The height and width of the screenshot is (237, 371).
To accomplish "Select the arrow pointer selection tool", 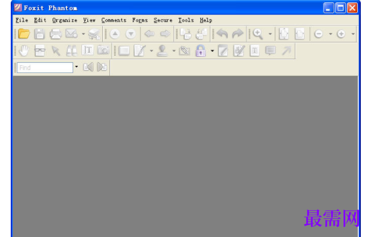I will pos(56,51).
